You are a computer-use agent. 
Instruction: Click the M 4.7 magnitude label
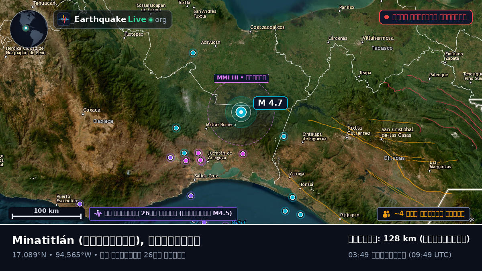(270, 103)
